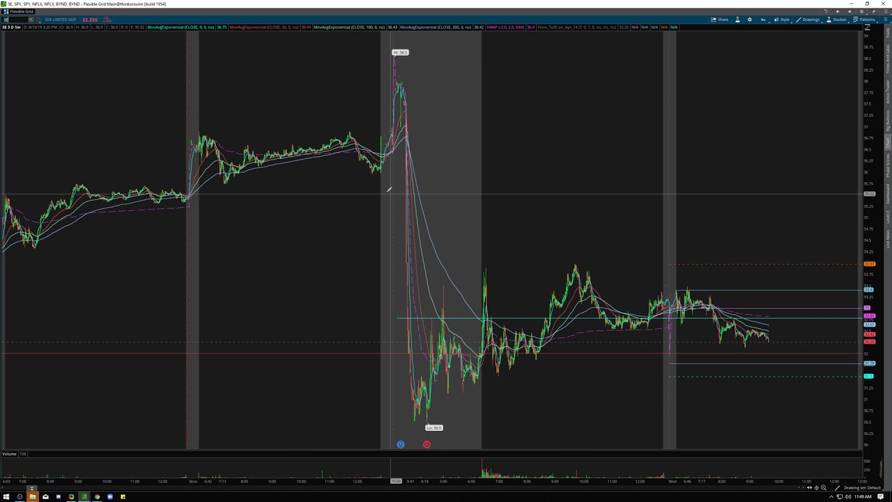The height and width of the screenshot is (502, 892).
Task: Click the 32.255 last price value
Action: (90, 20)
